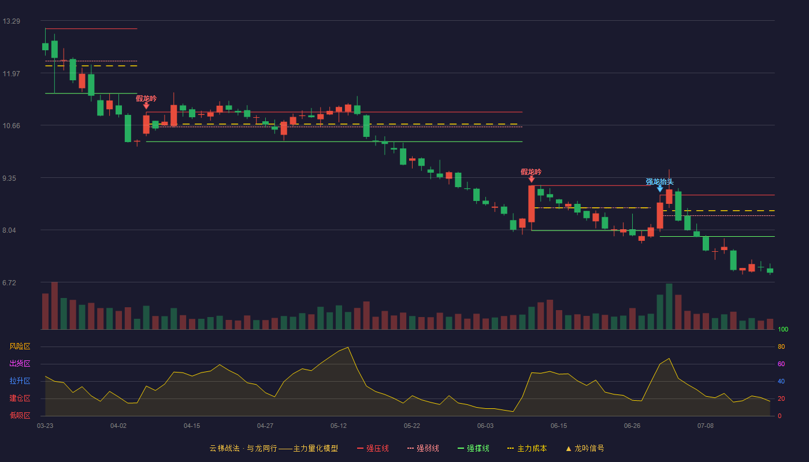The image size is (809, 462).
Task: Toggle the 强弱线 legend item
Action: point(423,448)
